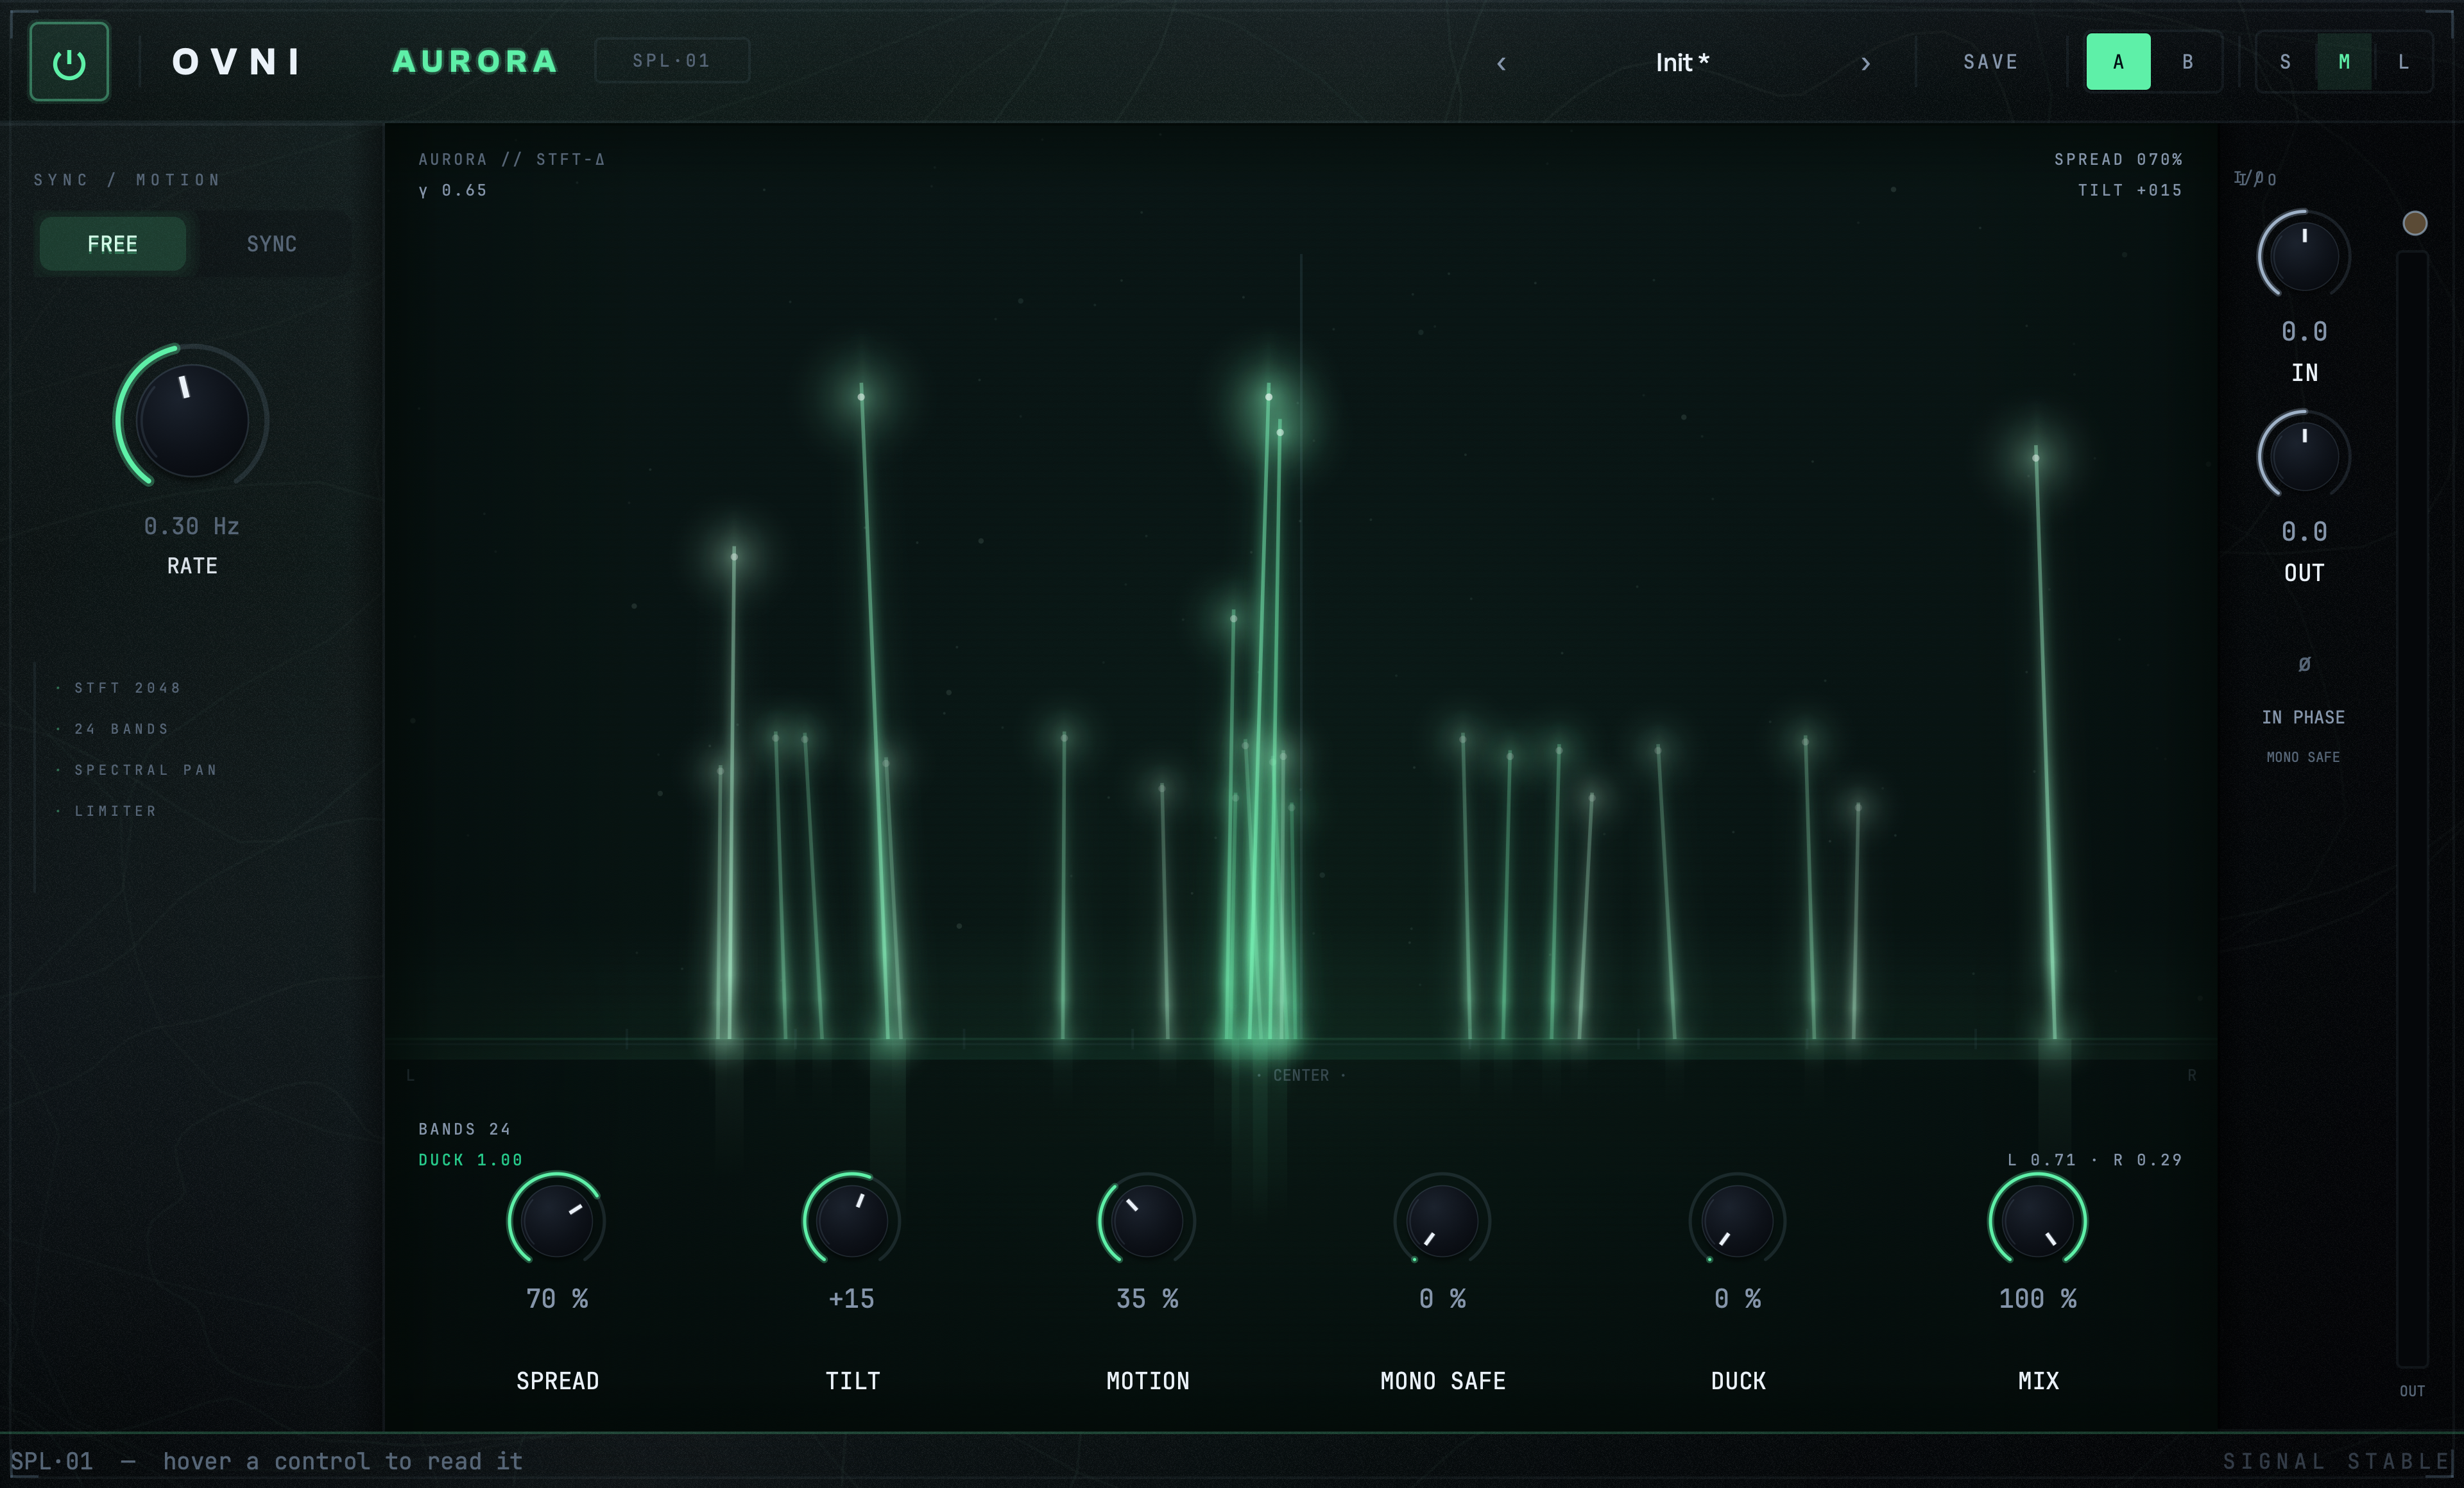
Task: Toggle the plugin power bypass button
Action: click(69, 62)
